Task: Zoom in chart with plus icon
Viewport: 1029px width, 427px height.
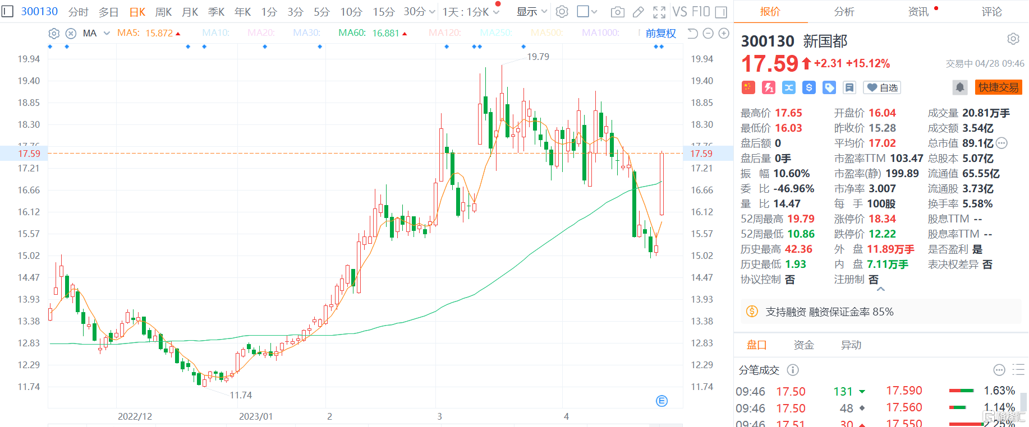Action: [724, 34]
